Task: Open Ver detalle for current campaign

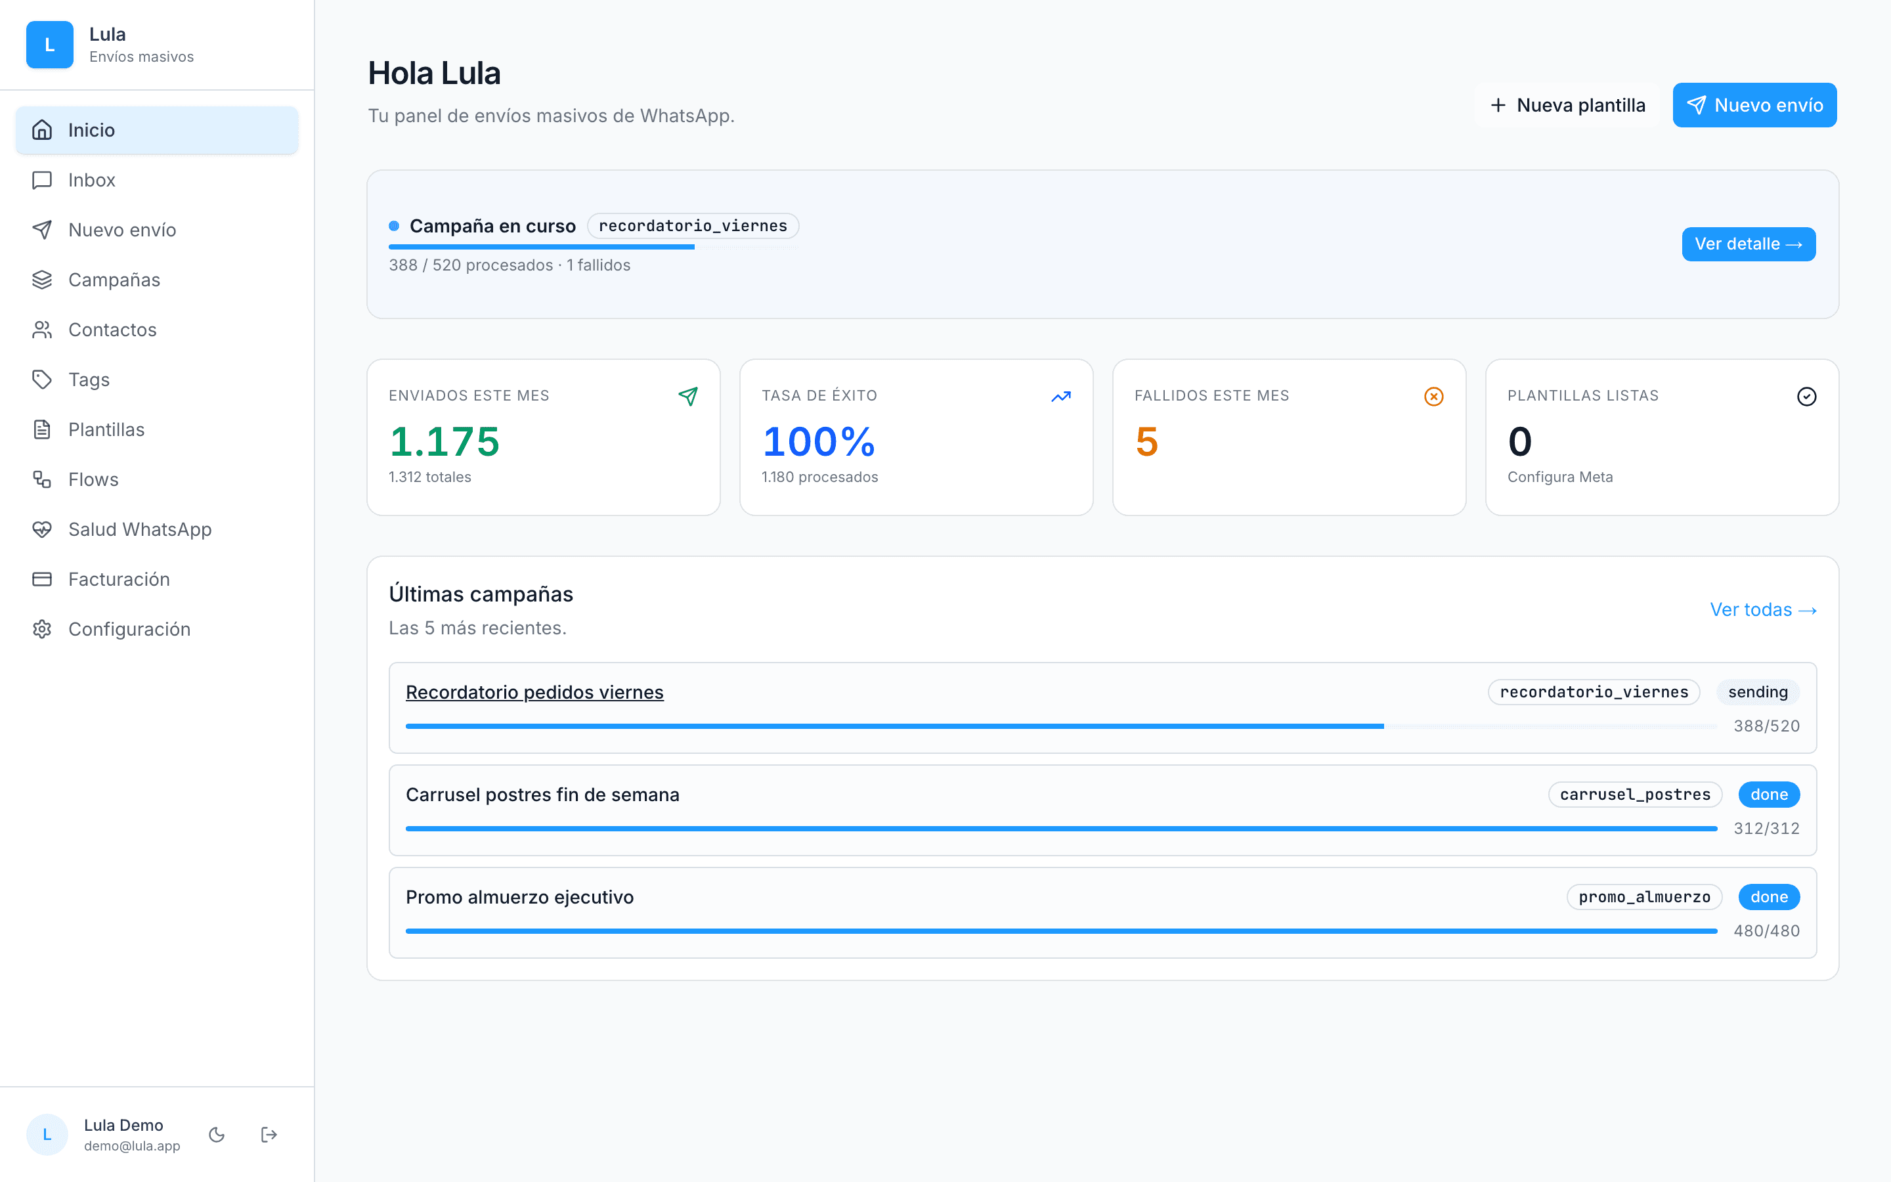Action: 1748,244
